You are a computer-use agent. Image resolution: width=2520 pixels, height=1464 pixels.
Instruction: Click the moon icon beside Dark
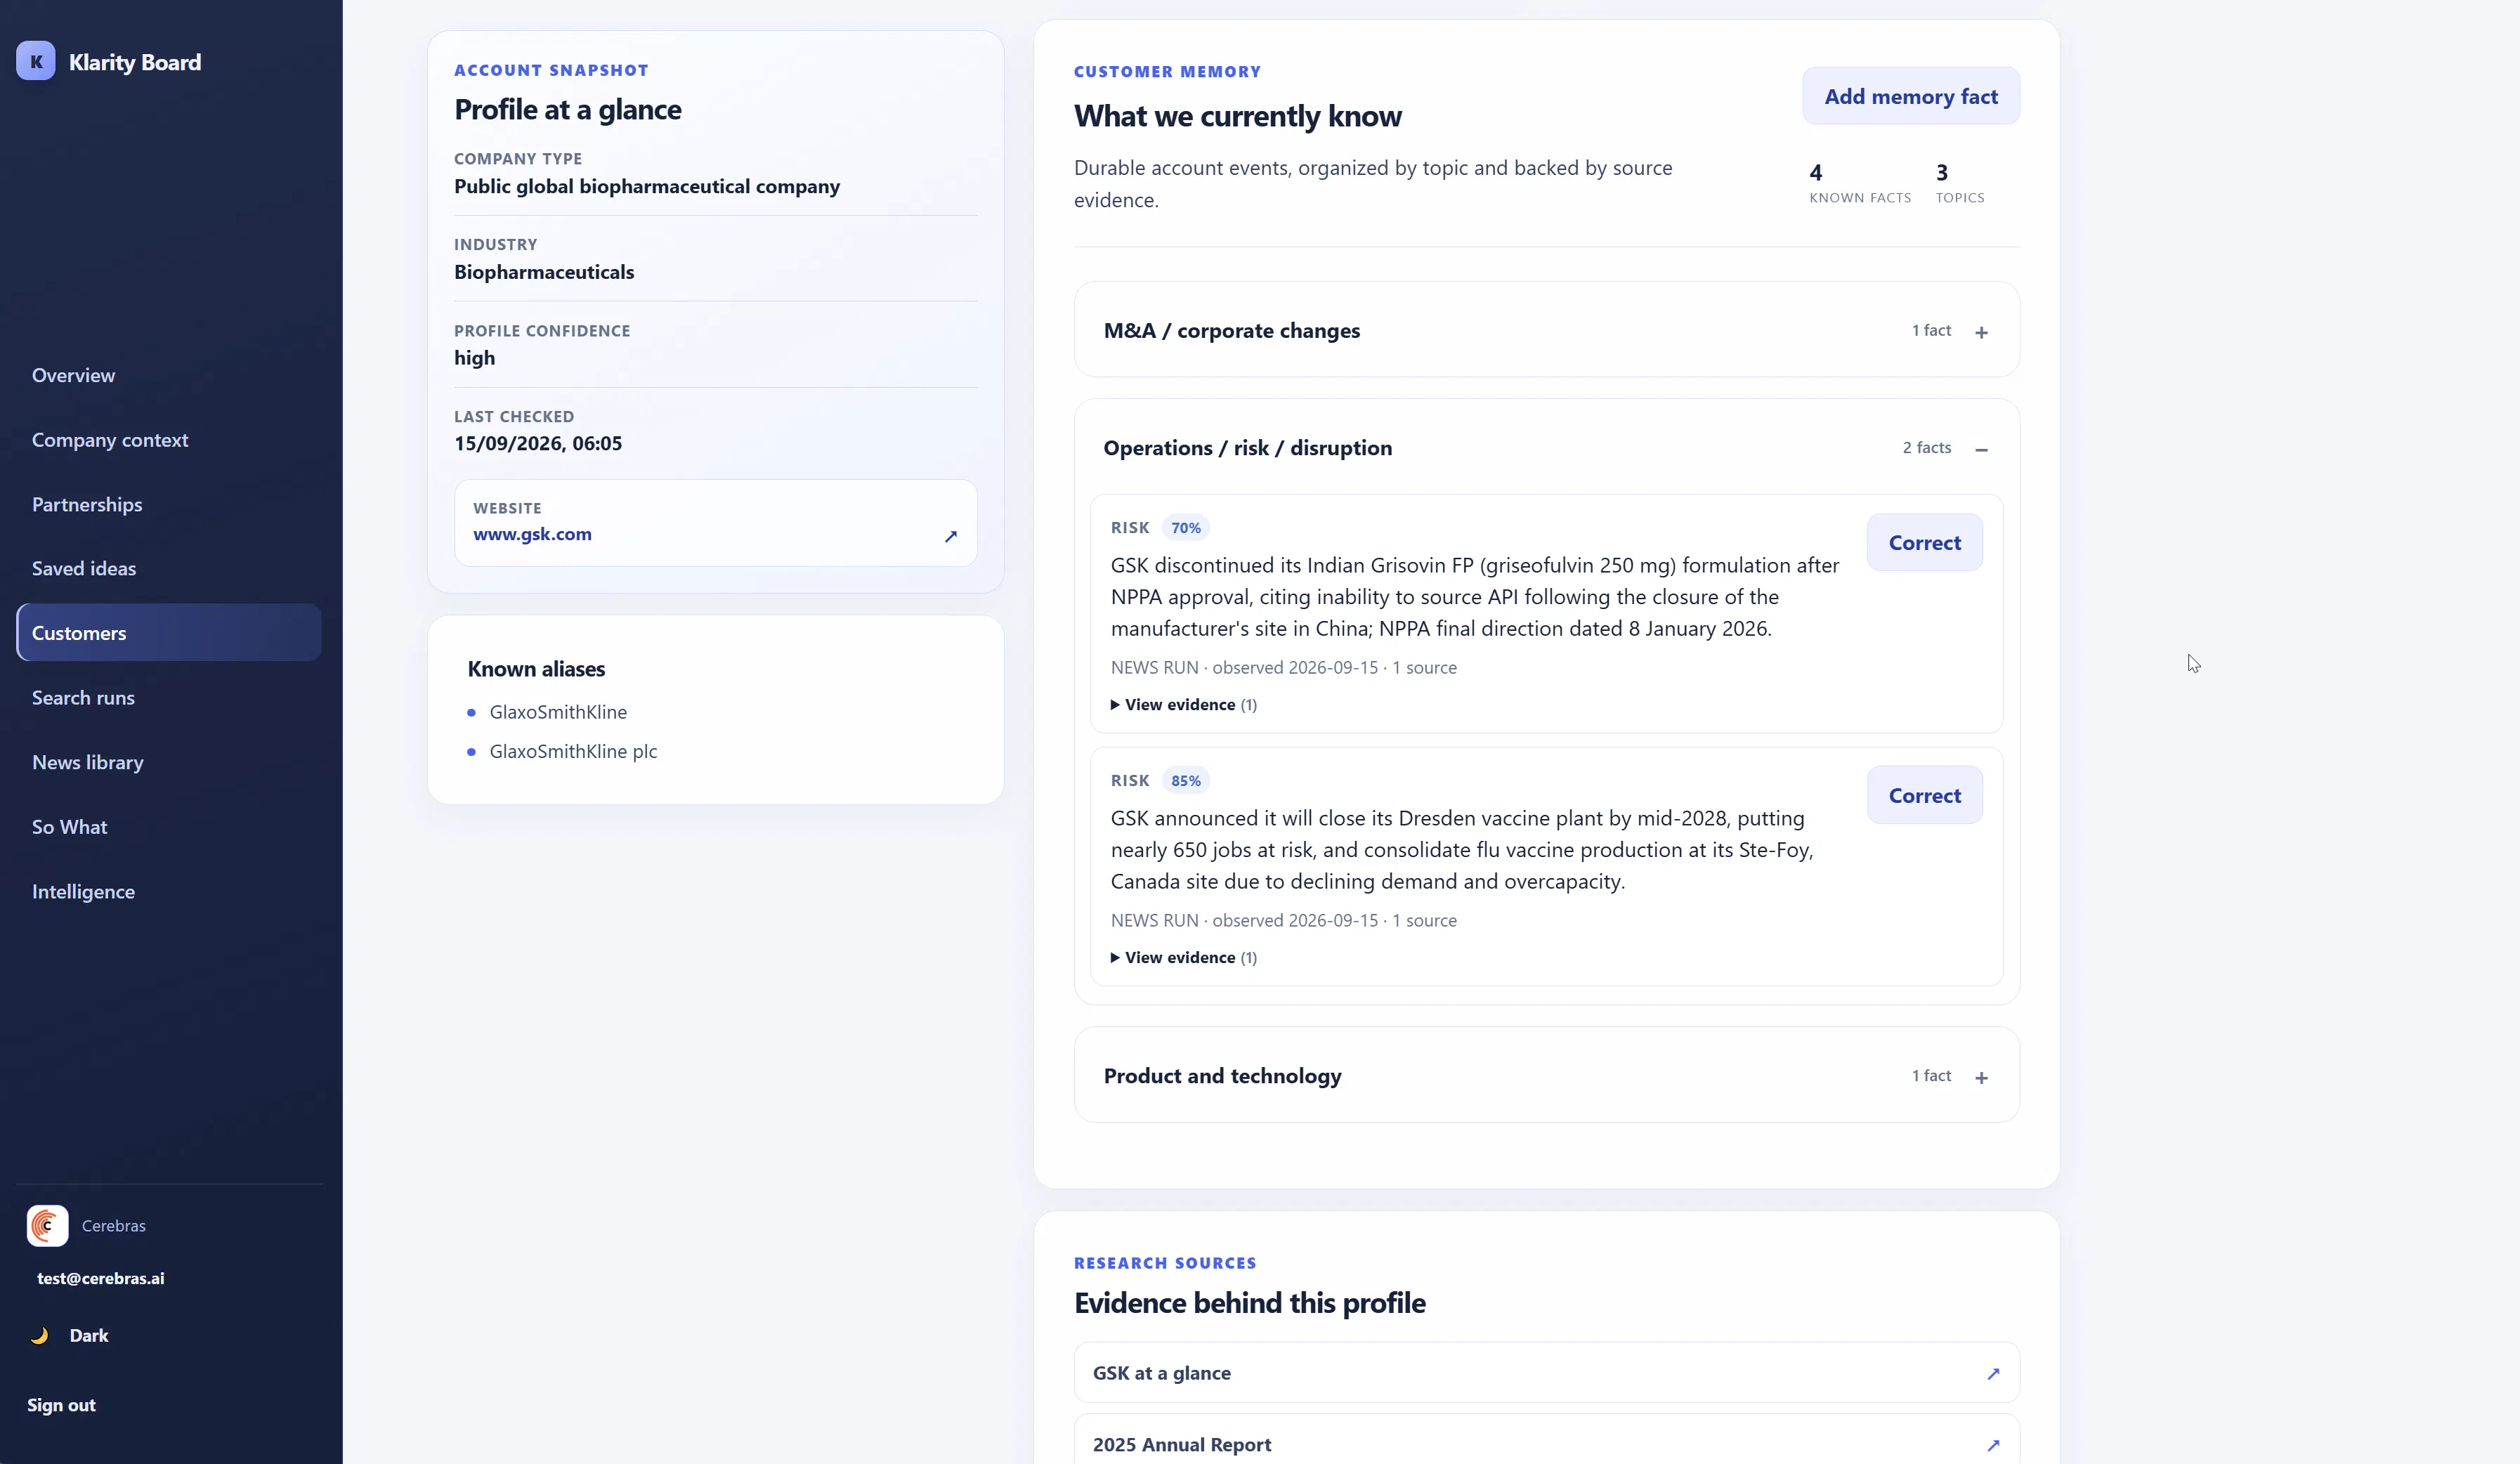(x=40, y=1335)
